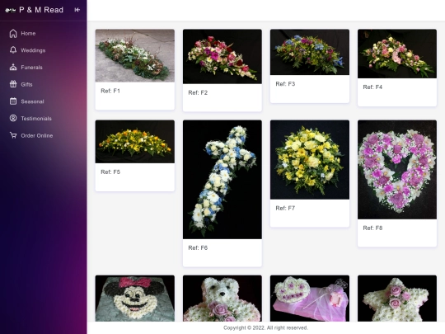This screenshot has height=334, width=445.
Task: View the pink crown and wand tribute image
Action: coord(310,299)
